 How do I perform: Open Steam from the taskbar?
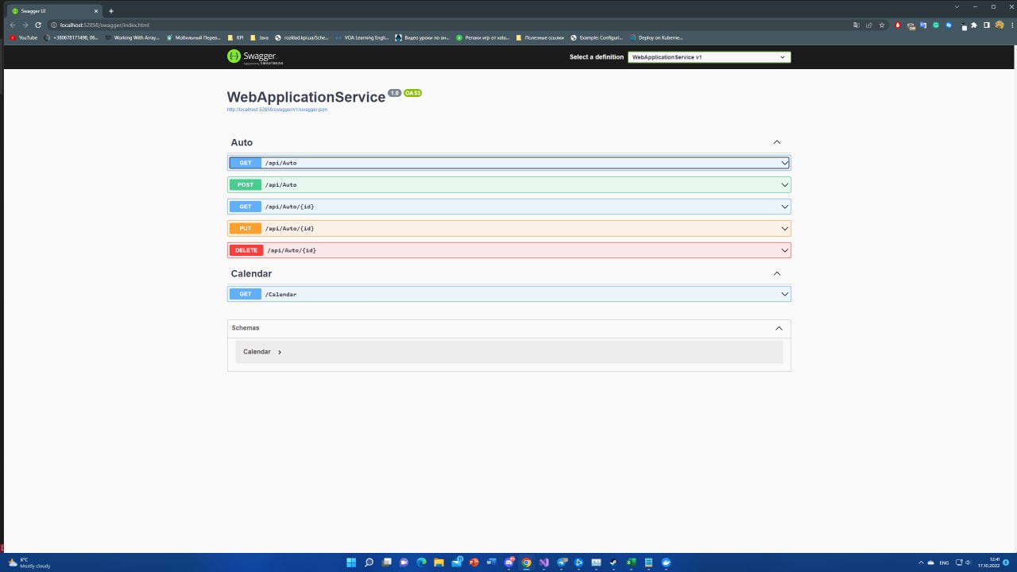(613, 562)
